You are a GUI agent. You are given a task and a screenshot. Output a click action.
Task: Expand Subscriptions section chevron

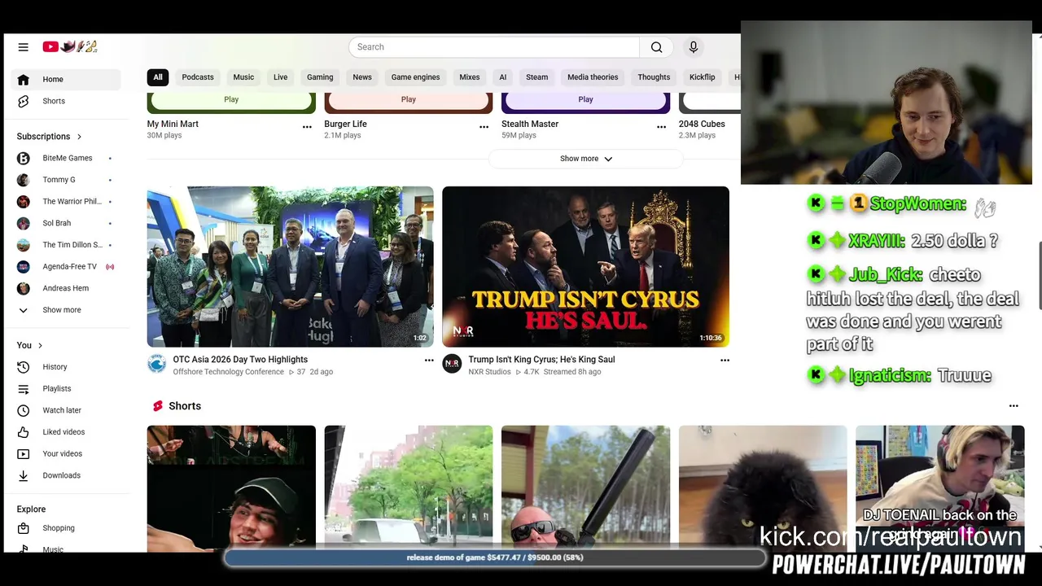click(79, 137)
